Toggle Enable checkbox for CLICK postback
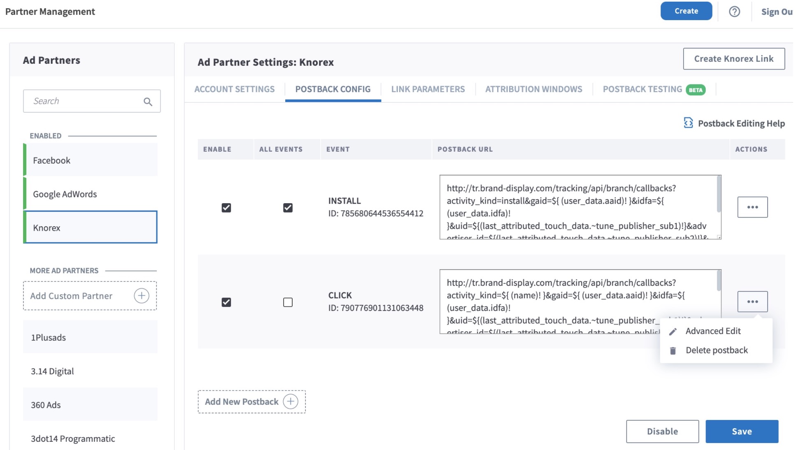 (226, 302)
